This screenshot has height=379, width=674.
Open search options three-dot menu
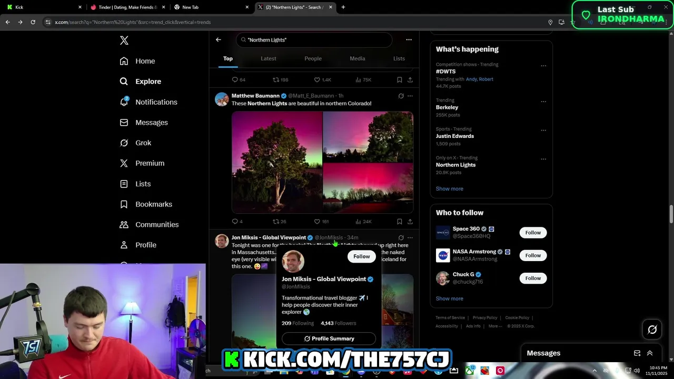point(409,39)
